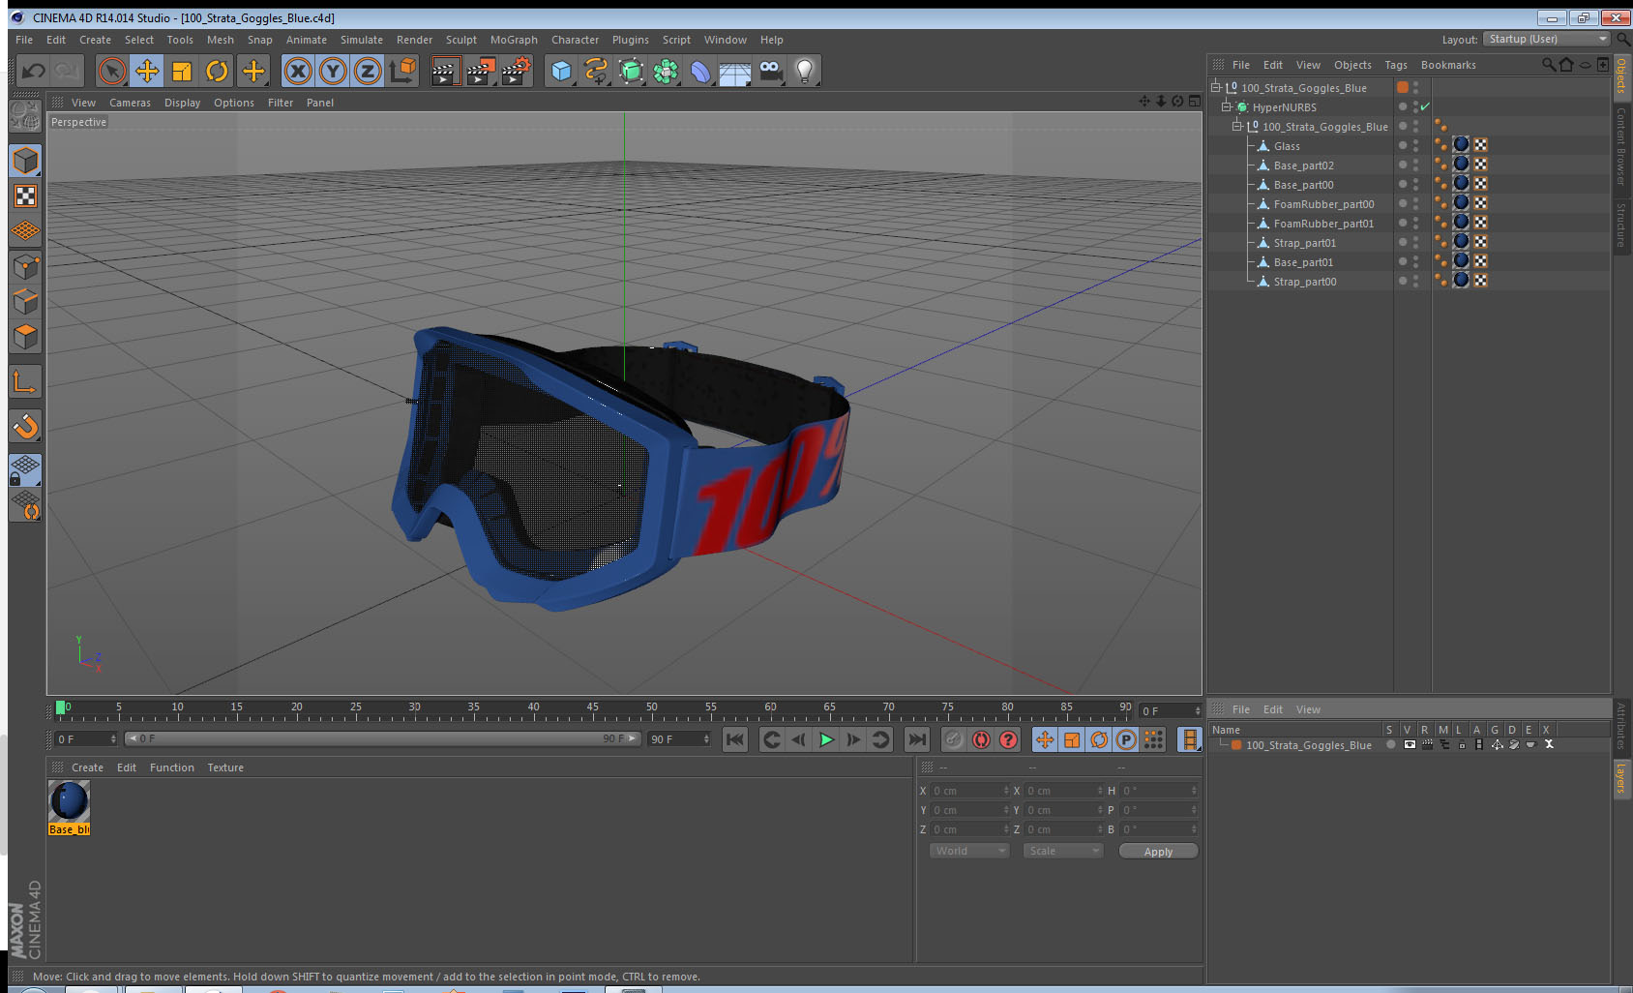Open the World coordinate dropdown
The image size is (1633, 993).
969,851
